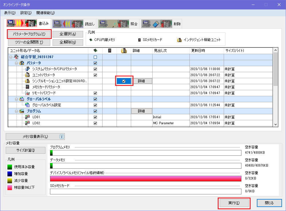Check the 総合学習_20231207 top-level checkbox
The height and width of the screenshot is (211, 286).
[95, 56]
